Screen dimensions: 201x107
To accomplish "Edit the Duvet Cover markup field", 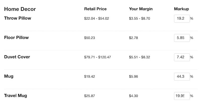I will pos(182,57).
